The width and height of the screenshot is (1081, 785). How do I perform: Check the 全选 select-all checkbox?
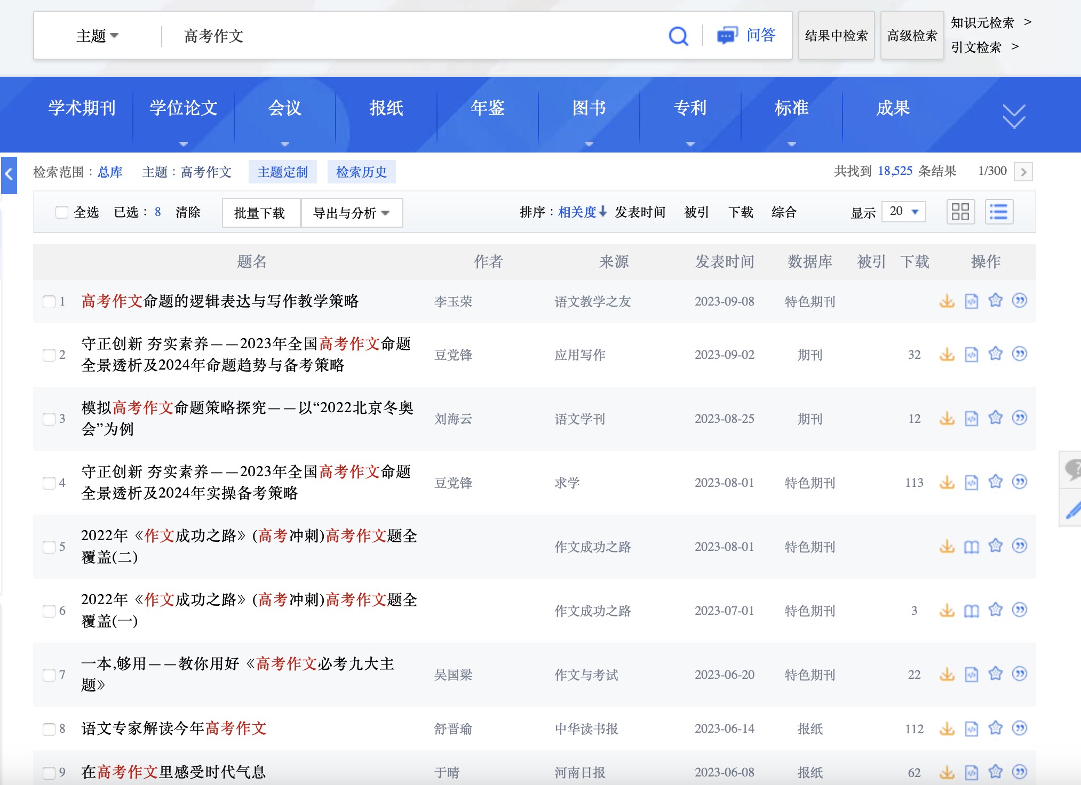pyautogui.click(x=62, y=212)
